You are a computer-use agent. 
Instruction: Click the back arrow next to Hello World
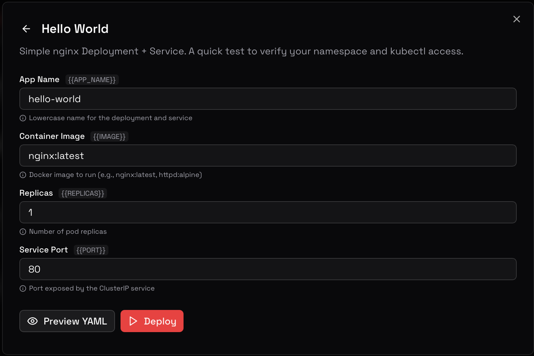click(26, 29)
